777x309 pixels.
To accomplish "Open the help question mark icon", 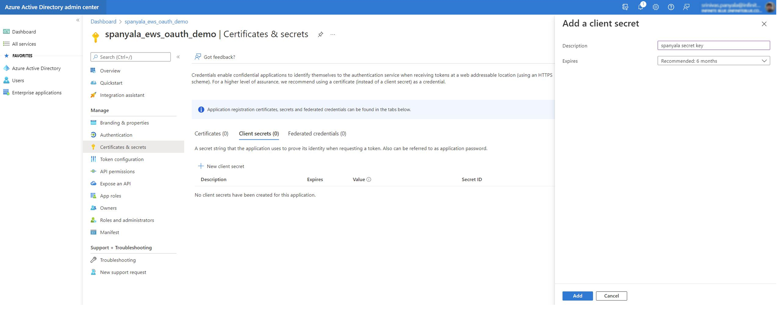I will 671,7.
